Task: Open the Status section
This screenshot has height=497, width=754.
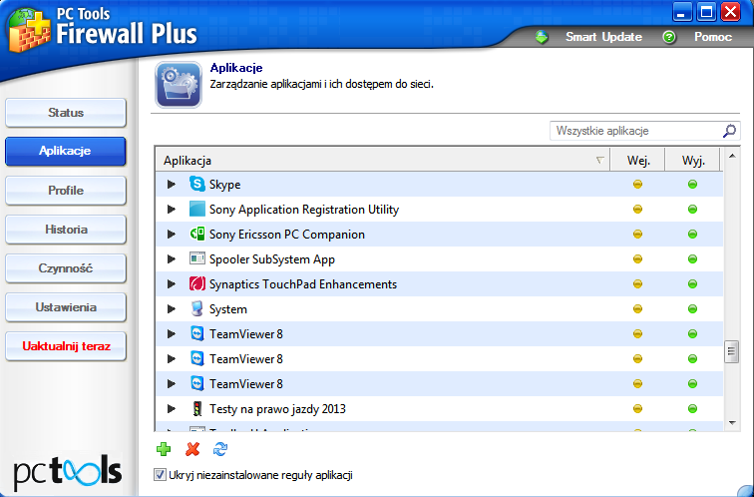Action: [x=66, y=113]
